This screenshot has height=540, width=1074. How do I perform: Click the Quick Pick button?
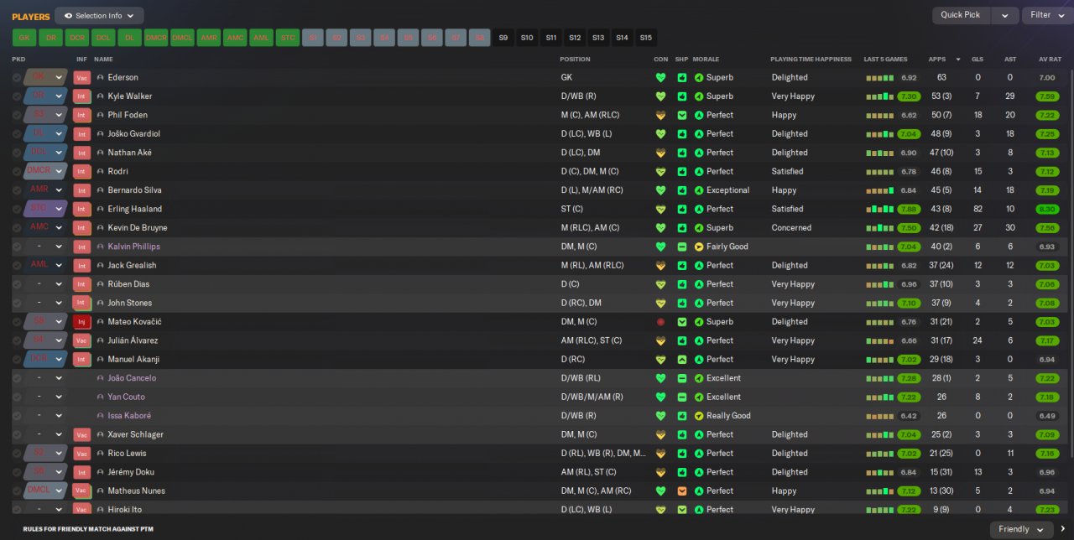[x=961, y=15]
